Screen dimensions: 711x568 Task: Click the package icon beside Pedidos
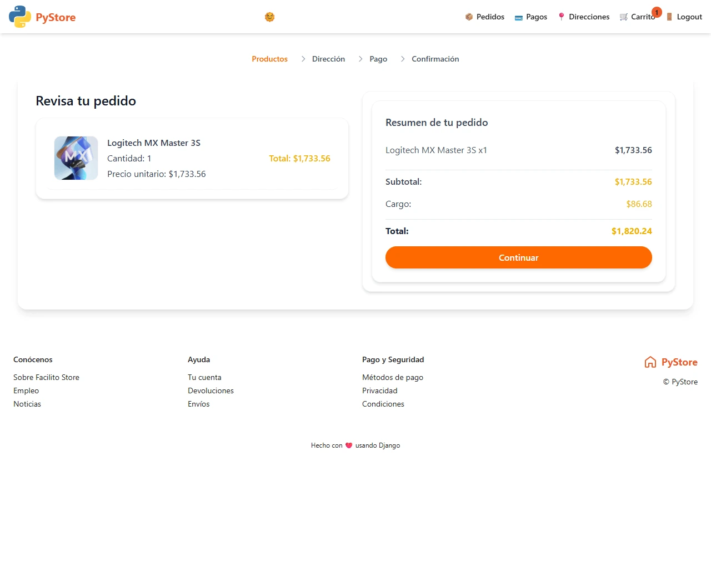tap(469, 17)
